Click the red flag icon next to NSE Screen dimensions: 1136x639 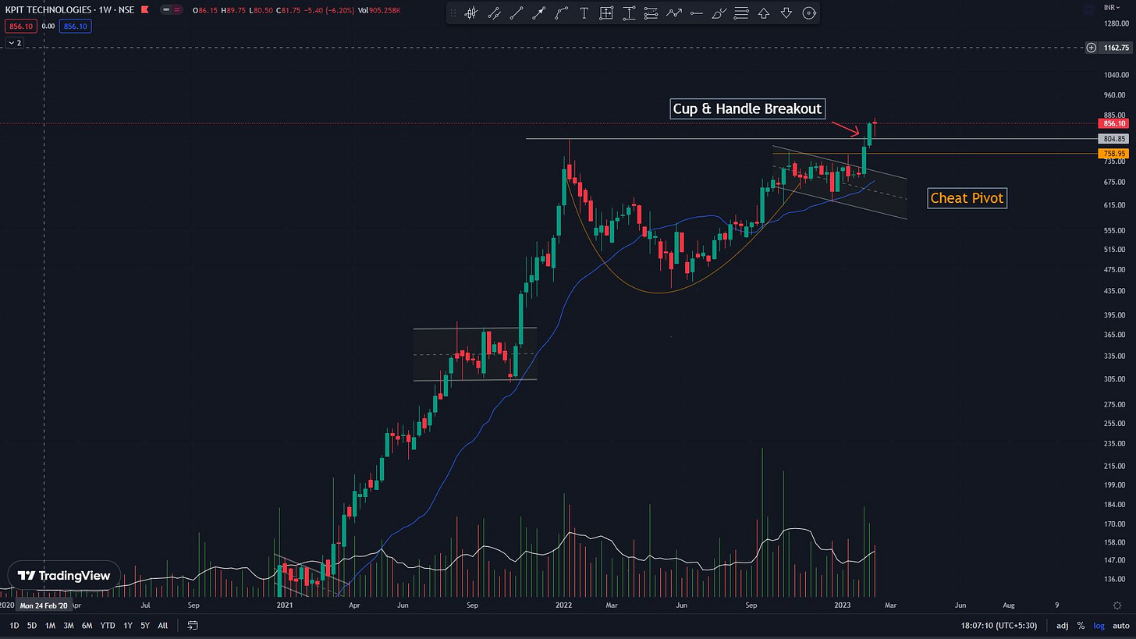pyautogui.click(x=145, y=9)
